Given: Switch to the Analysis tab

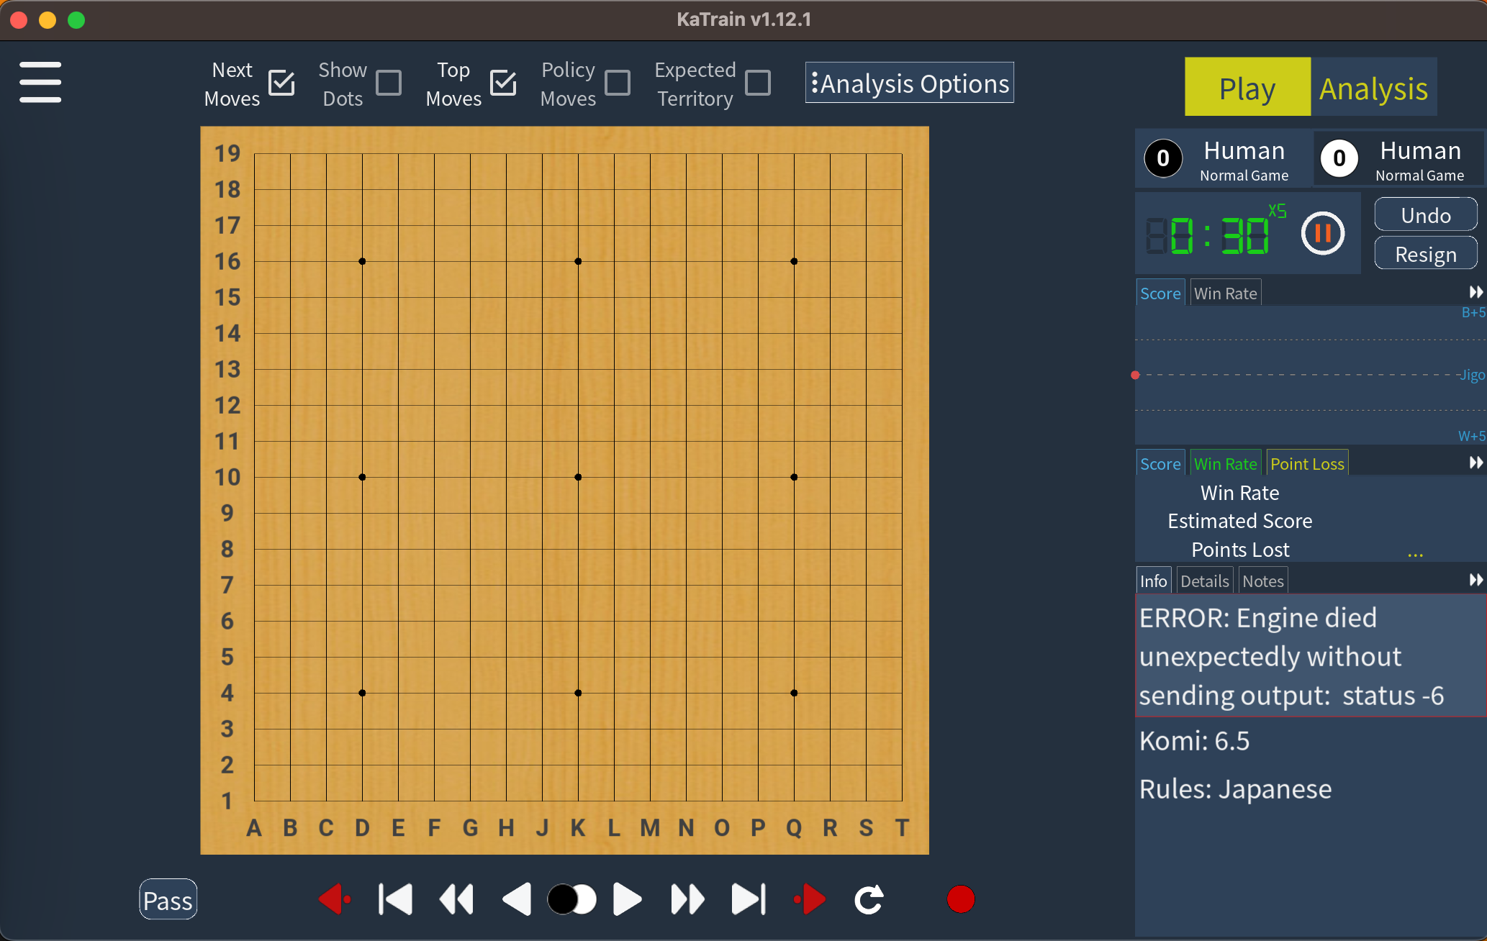Looking at the screenshot, I should tap(1373, 88).
